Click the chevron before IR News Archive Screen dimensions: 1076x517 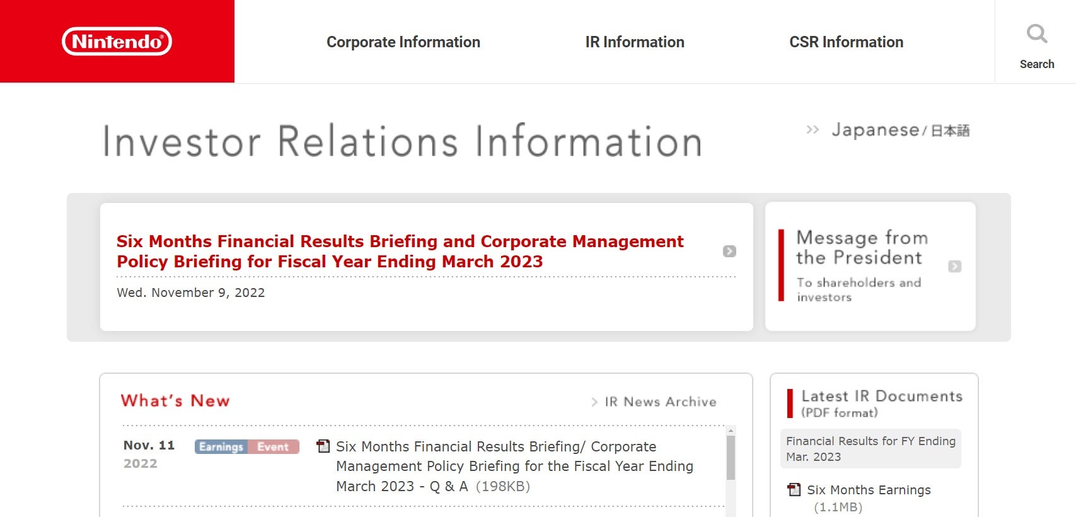(x=594, y=402)
